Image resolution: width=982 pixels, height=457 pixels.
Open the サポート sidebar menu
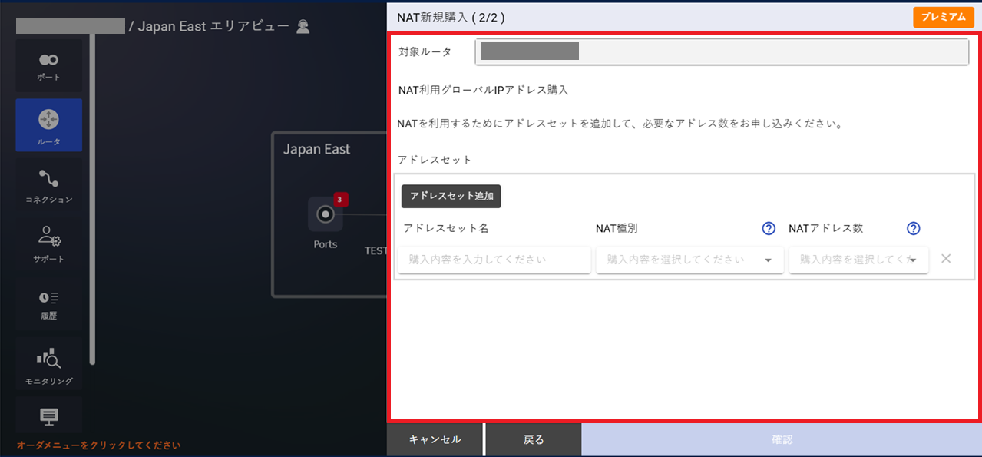[x=49, y=243]
